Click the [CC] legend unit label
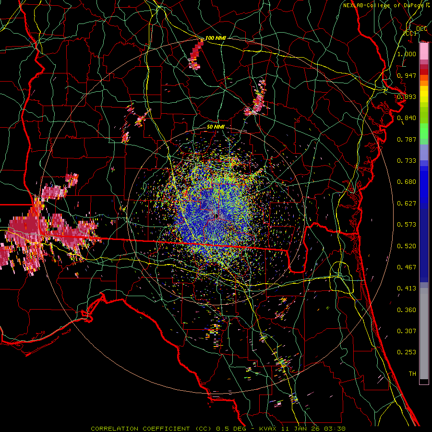 click(410, 33)
